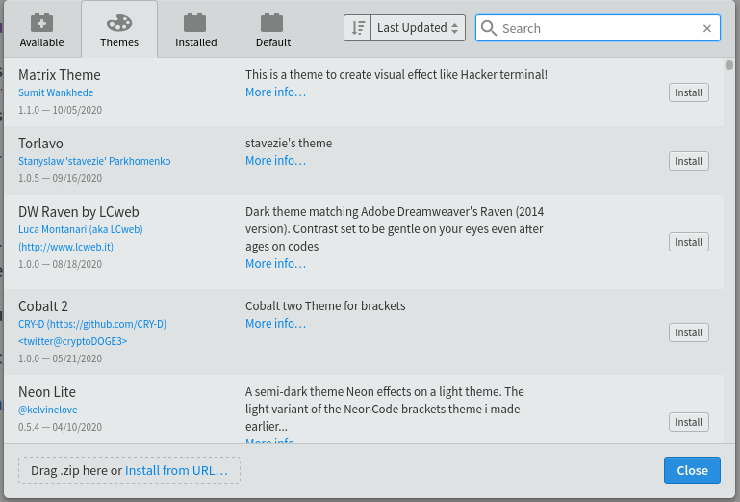Toggle the sort direction icon

tap(358, 28)
